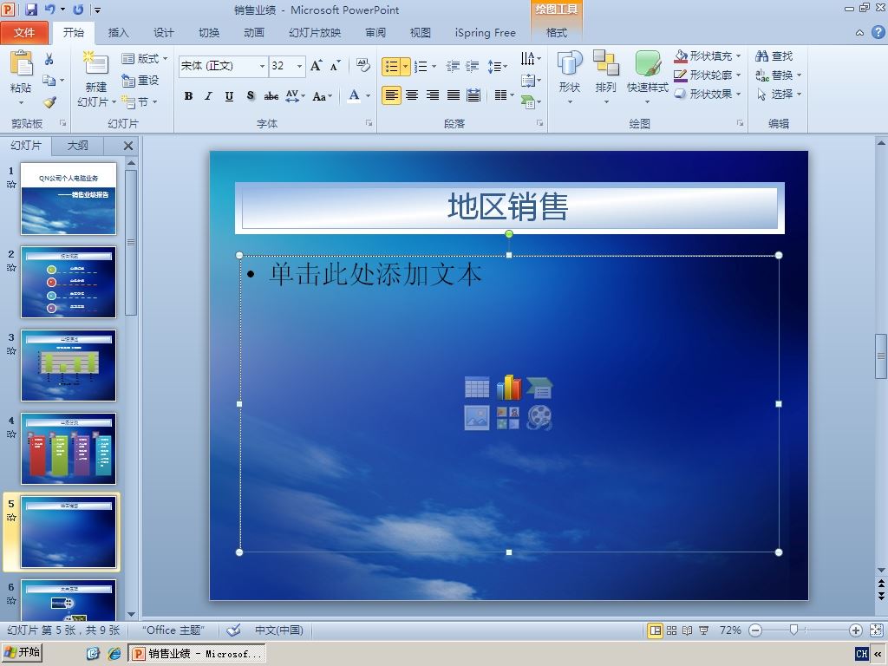
Task: Expand the Shape Fill dropdown
Action: click(x=739, y=56)
